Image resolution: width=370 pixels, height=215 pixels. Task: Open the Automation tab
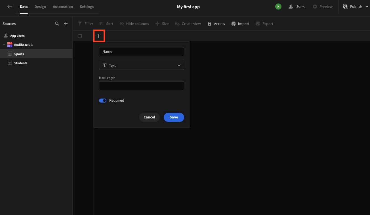coord(62,7)
